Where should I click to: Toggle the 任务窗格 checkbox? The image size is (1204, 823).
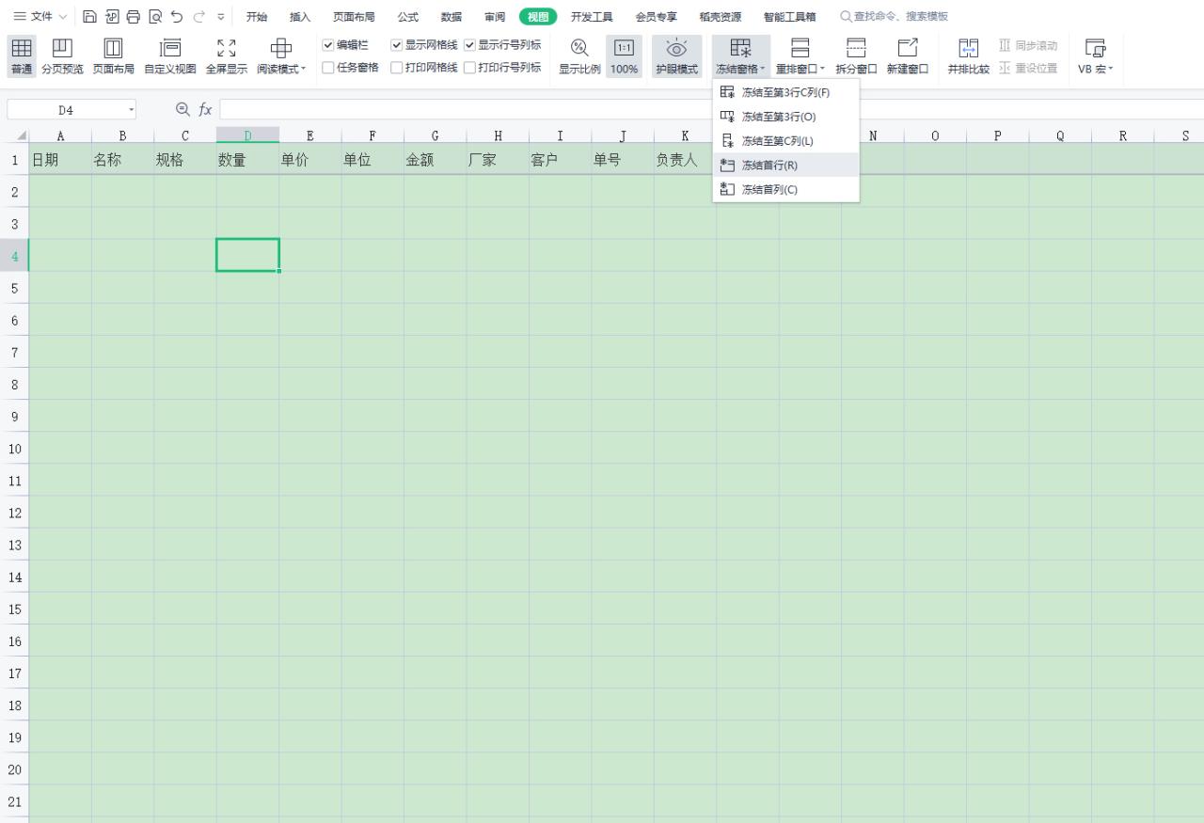[328, 68]
